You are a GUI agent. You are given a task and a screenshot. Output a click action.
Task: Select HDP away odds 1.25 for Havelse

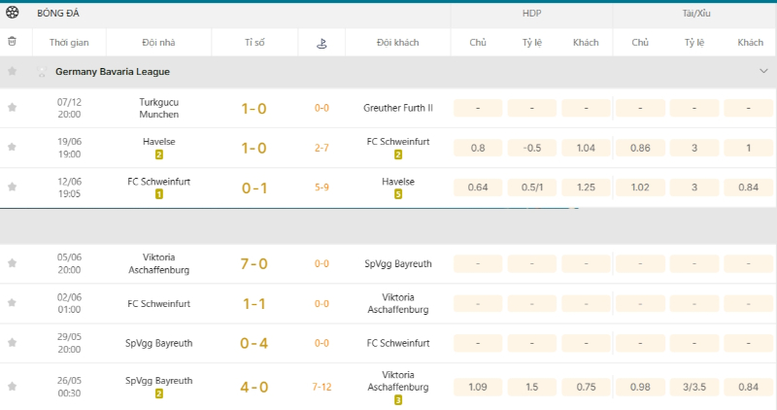586,187
